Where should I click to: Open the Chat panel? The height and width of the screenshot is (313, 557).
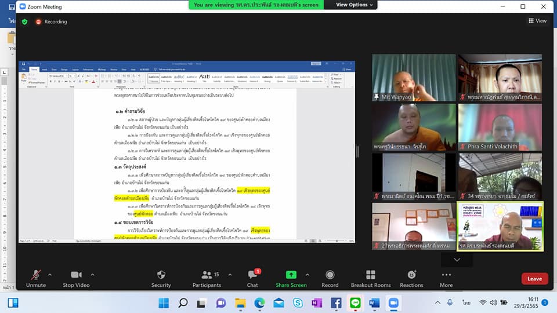[x=252, y=278]
